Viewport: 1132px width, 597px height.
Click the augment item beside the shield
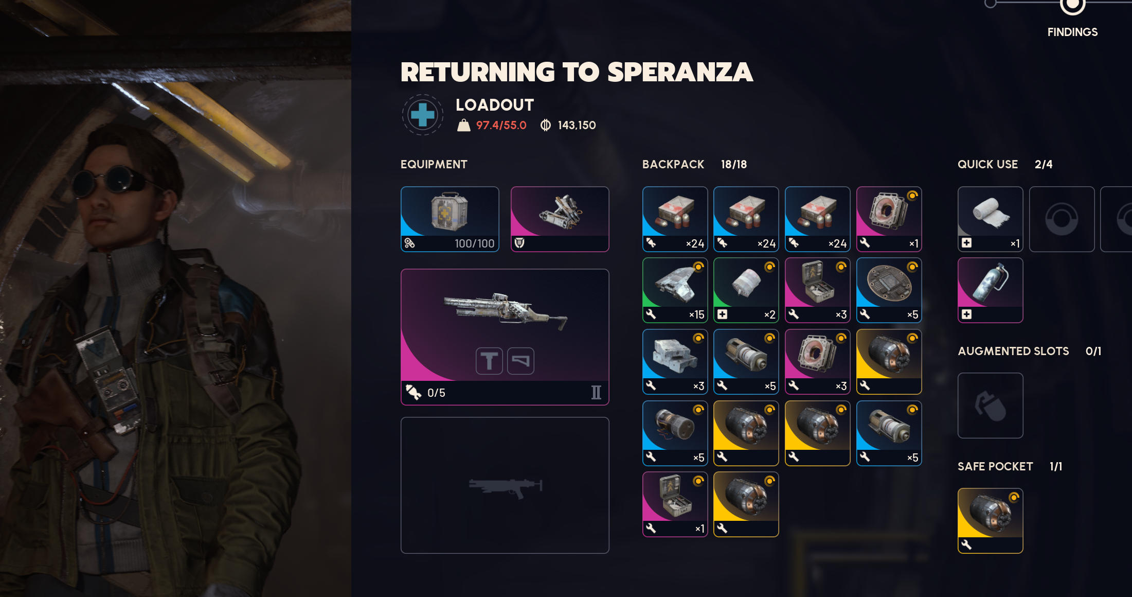[560, 219]
